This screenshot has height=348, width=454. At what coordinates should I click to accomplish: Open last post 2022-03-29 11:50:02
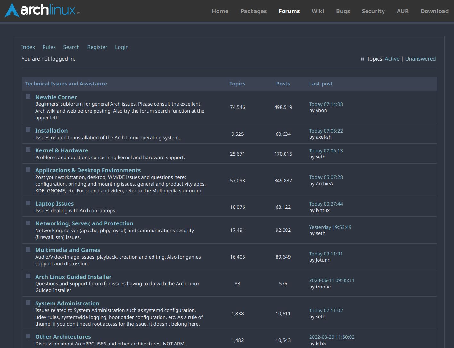(x=332, y=337)
